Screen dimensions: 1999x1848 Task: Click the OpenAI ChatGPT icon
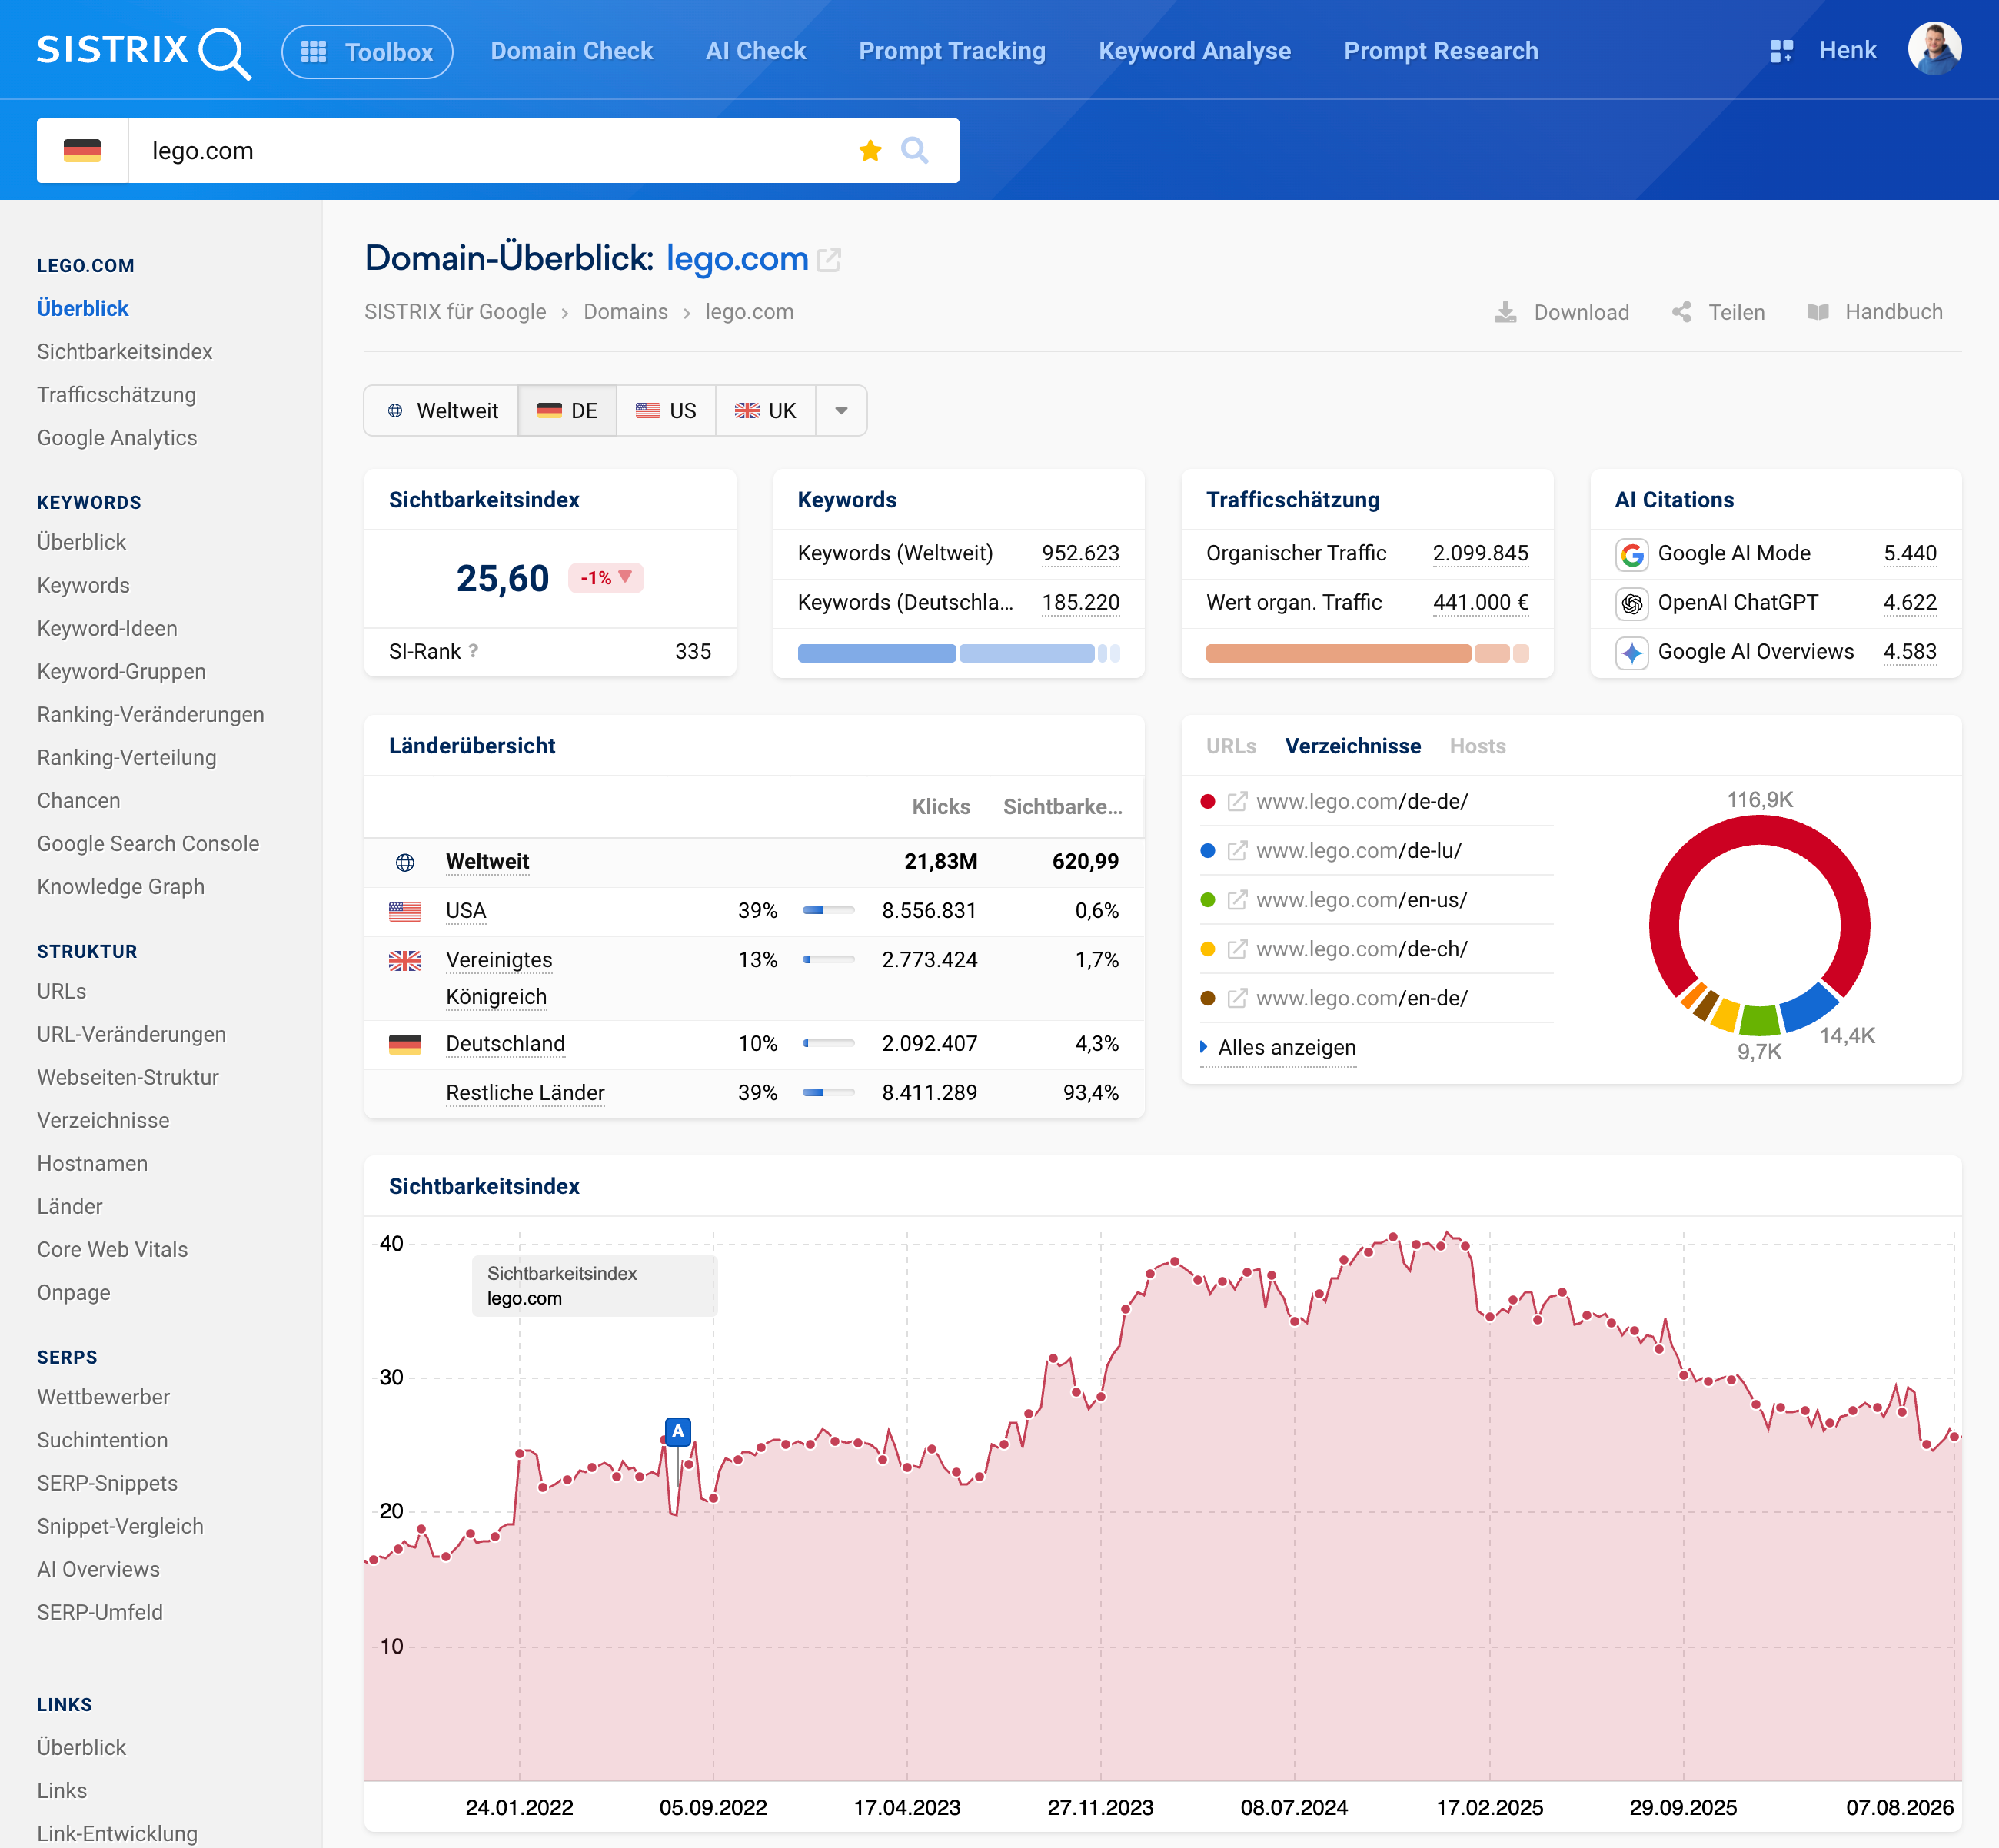pyautogui.click(x=1632, y=603)
